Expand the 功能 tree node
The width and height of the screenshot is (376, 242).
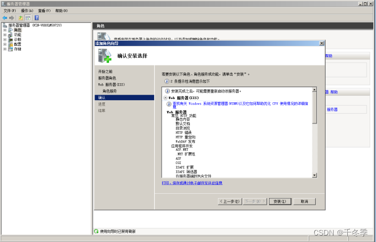(5, 35)
